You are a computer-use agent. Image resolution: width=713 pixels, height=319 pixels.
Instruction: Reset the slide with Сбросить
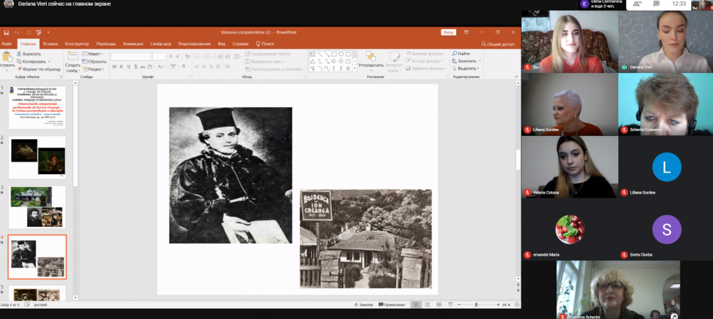pos(94,61)
